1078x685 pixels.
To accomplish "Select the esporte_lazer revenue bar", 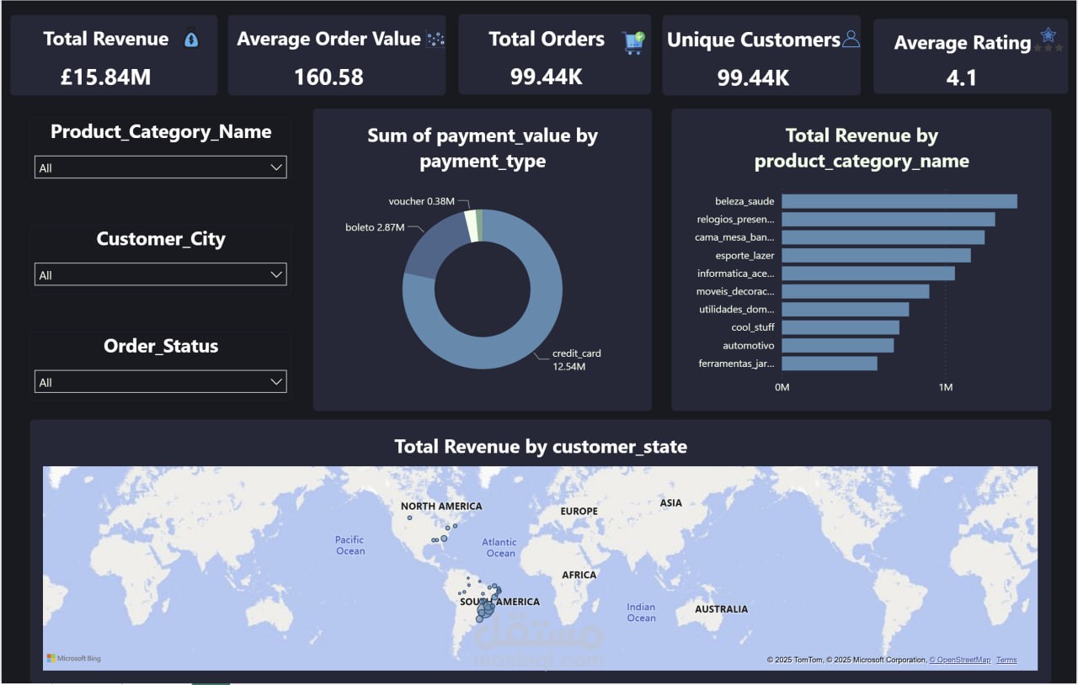I will (x=877, y=255).
